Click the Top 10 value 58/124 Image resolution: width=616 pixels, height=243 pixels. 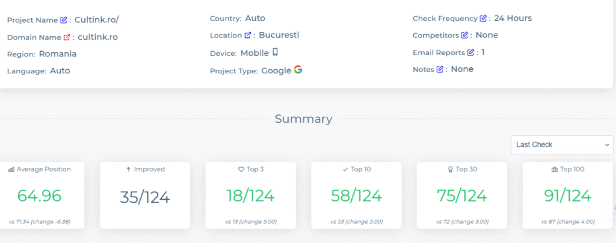click(356, 195)
